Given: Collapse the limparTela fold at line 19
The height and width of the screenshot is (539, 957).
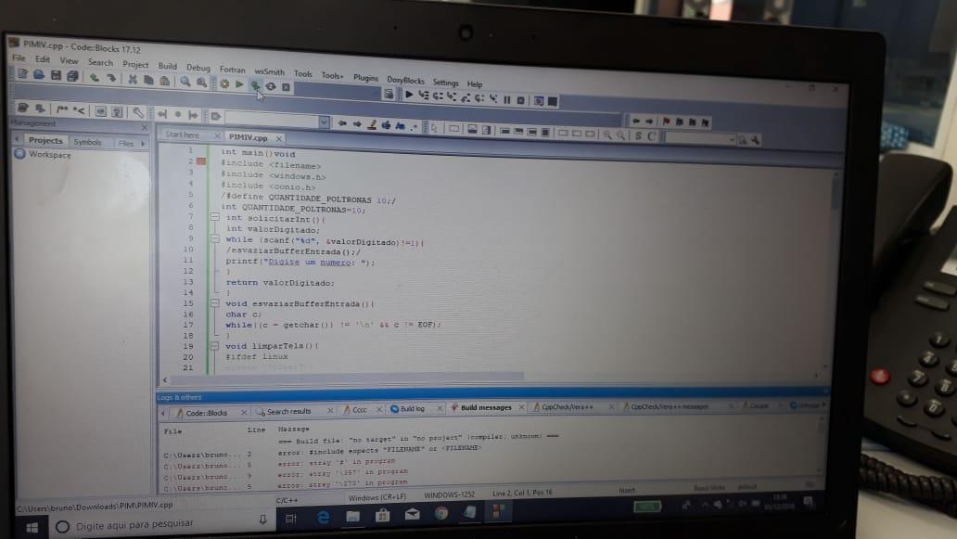Looking at the screenshot, I should click(215, 345).
